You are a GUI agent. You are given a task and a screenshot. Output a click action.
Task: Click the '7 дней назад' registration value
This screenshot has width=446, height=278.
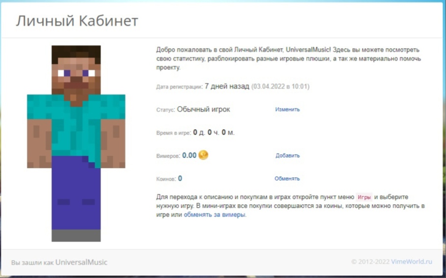(226, 86)
